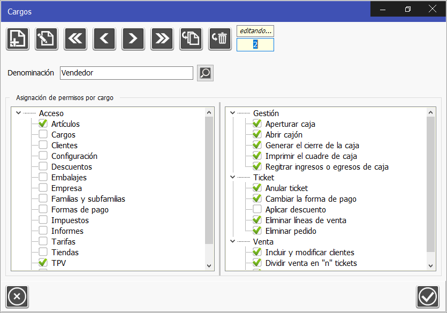447x313 pixels.
Task: Enable access to Clientes
Action: coord(42,145)
